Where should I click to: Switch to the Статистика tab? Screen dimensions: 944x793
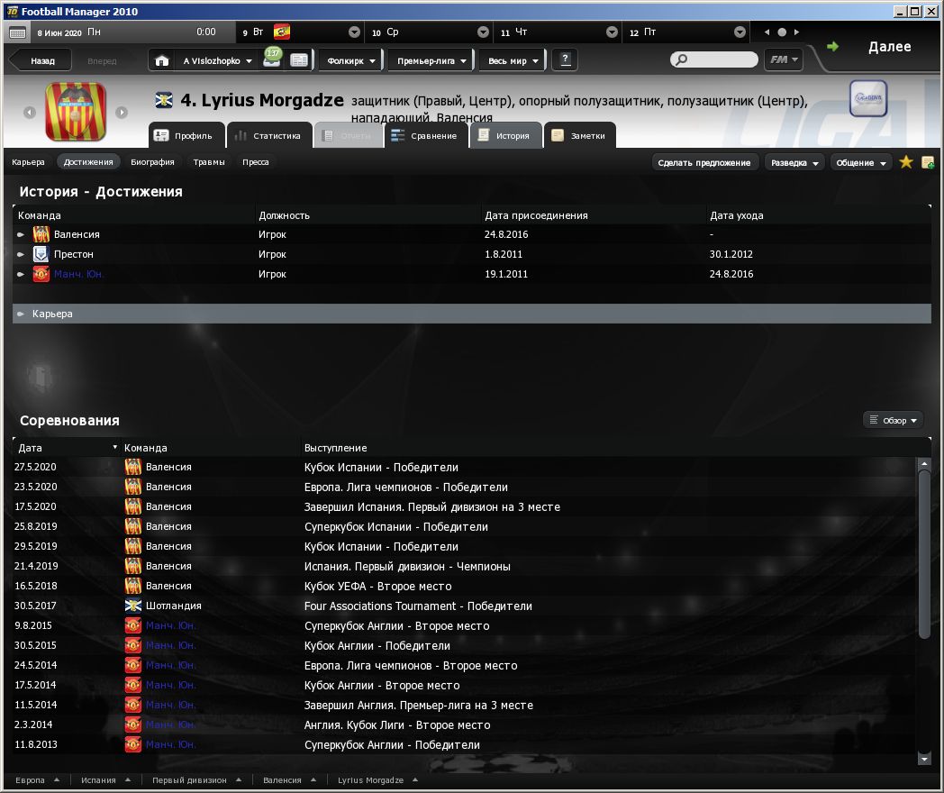(x=268, y=136)
